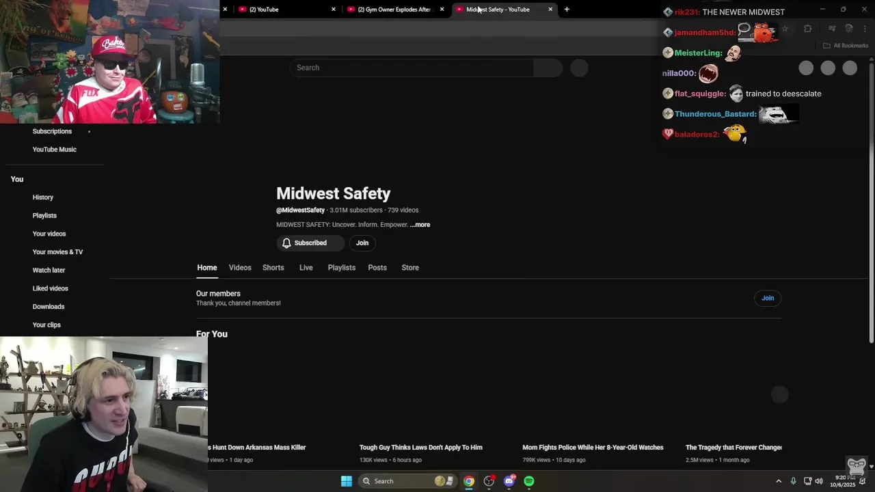Image resolution: width=875 pixels, height=492 pixels.
Task: Open 'Watch later' in the sidebar
Action: pyautogui.click(x=49, y=271)
